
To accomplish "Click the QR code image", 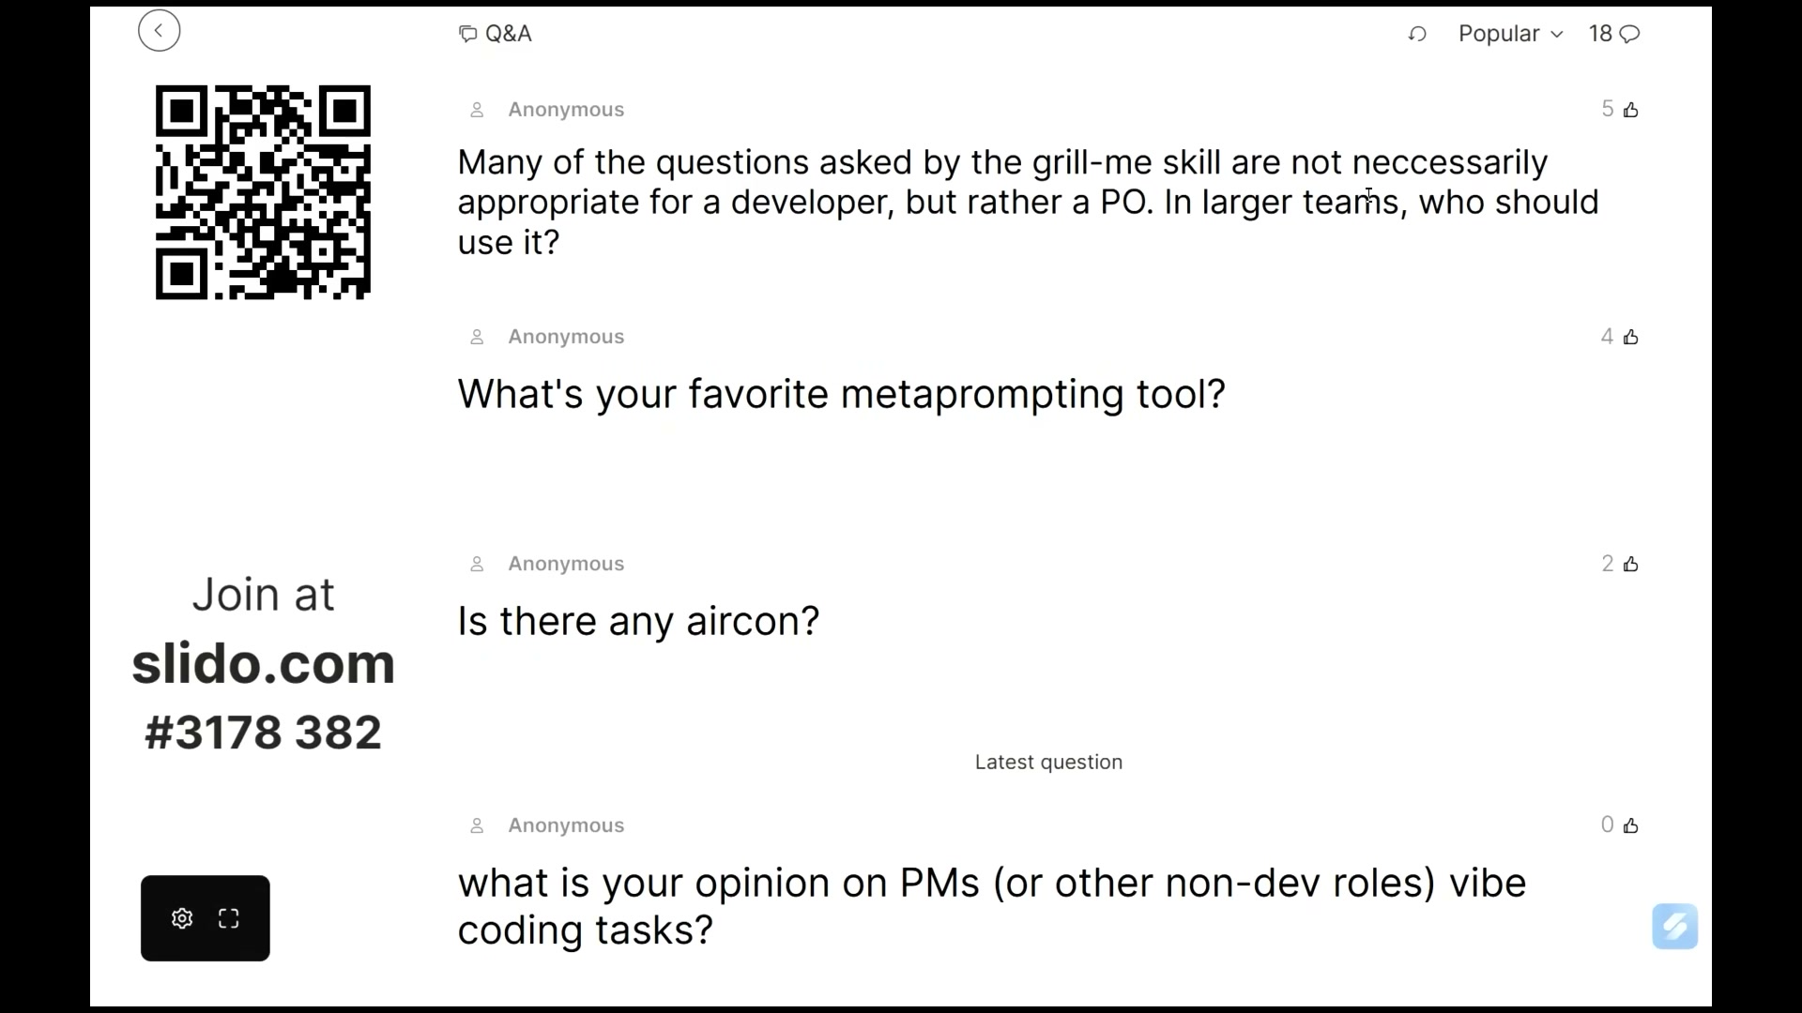I will [x=263, y=192].
